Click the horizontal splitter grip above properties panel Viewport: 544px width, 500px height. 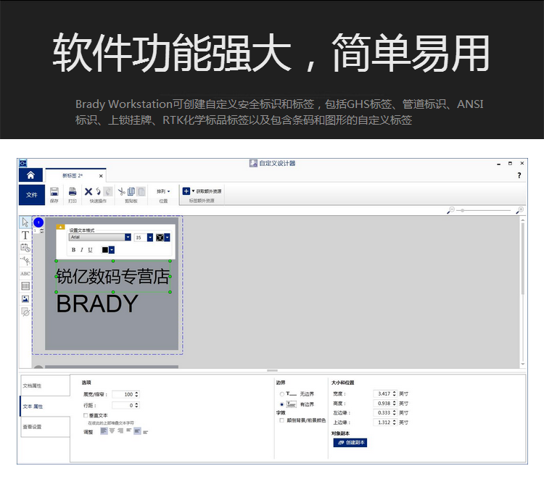(x=272, y=370)
